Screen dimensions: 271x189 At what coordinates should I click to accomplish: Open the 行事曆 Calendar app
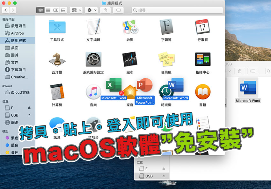[202, 27]
